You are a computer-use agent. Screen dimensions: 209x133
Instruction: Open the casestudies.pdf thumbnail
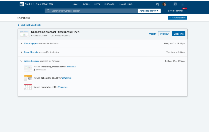[28, 87]
